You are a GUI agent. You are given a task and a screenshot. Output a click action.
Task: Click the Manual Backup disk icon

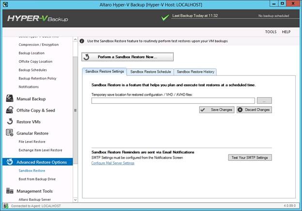click(x=10, y=98)
